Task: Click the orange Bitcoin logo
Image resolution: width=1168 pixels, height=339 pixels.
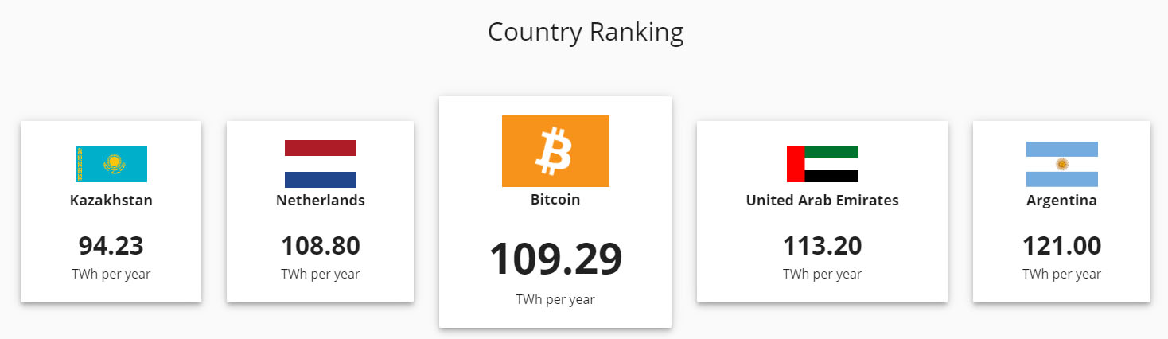Action: coord(555,151)
